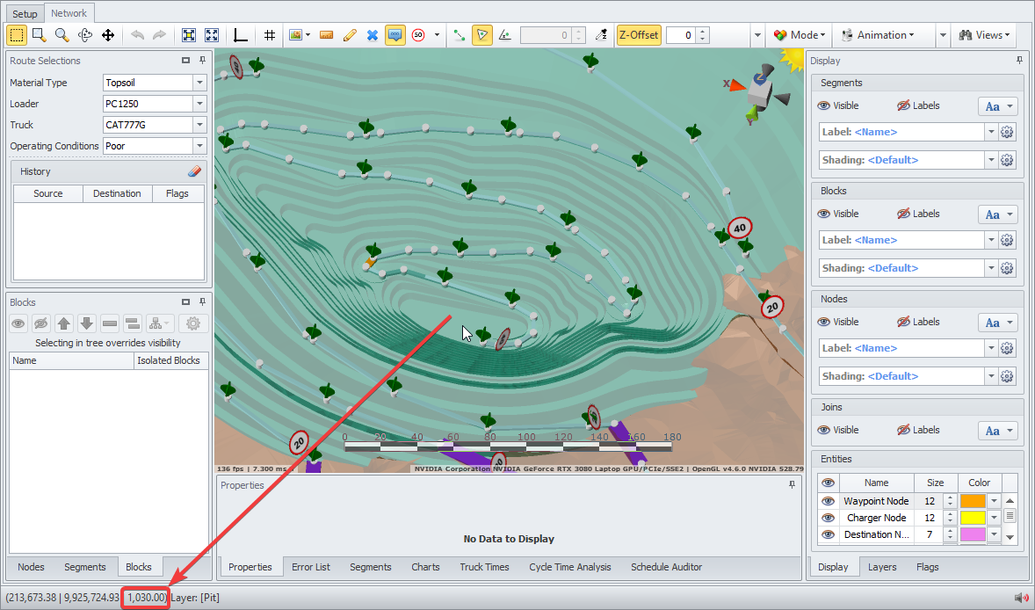
Task: Open the Layers tab
Action: (x=882, y=567)
